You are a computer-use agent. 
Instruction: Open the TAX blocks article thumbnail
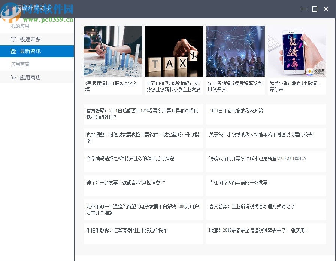[x=174, y=51]
